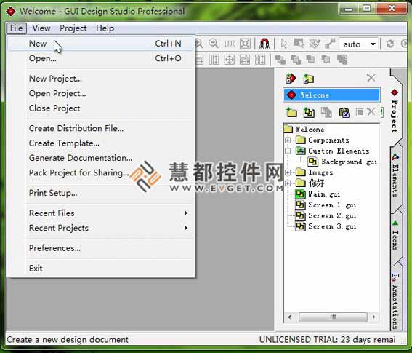Choose Open... from the File menu
The image size is (412, 353).
click(x=101, y=58)
